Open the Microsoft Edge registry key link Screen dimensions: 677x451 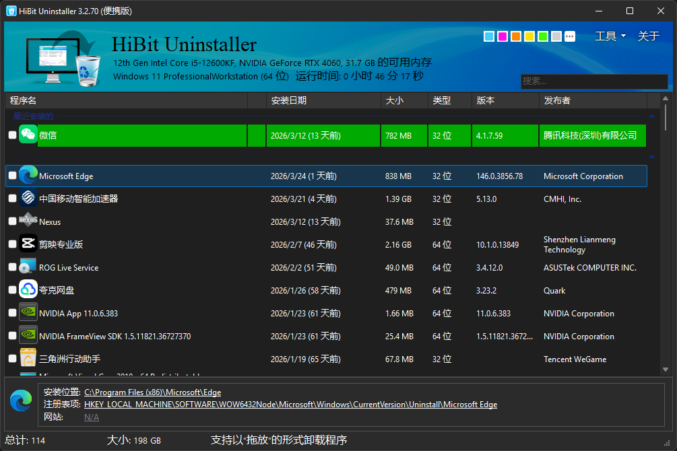290,405
